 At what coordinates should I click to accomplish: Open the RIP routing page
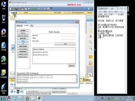click(x=23, y=44)
